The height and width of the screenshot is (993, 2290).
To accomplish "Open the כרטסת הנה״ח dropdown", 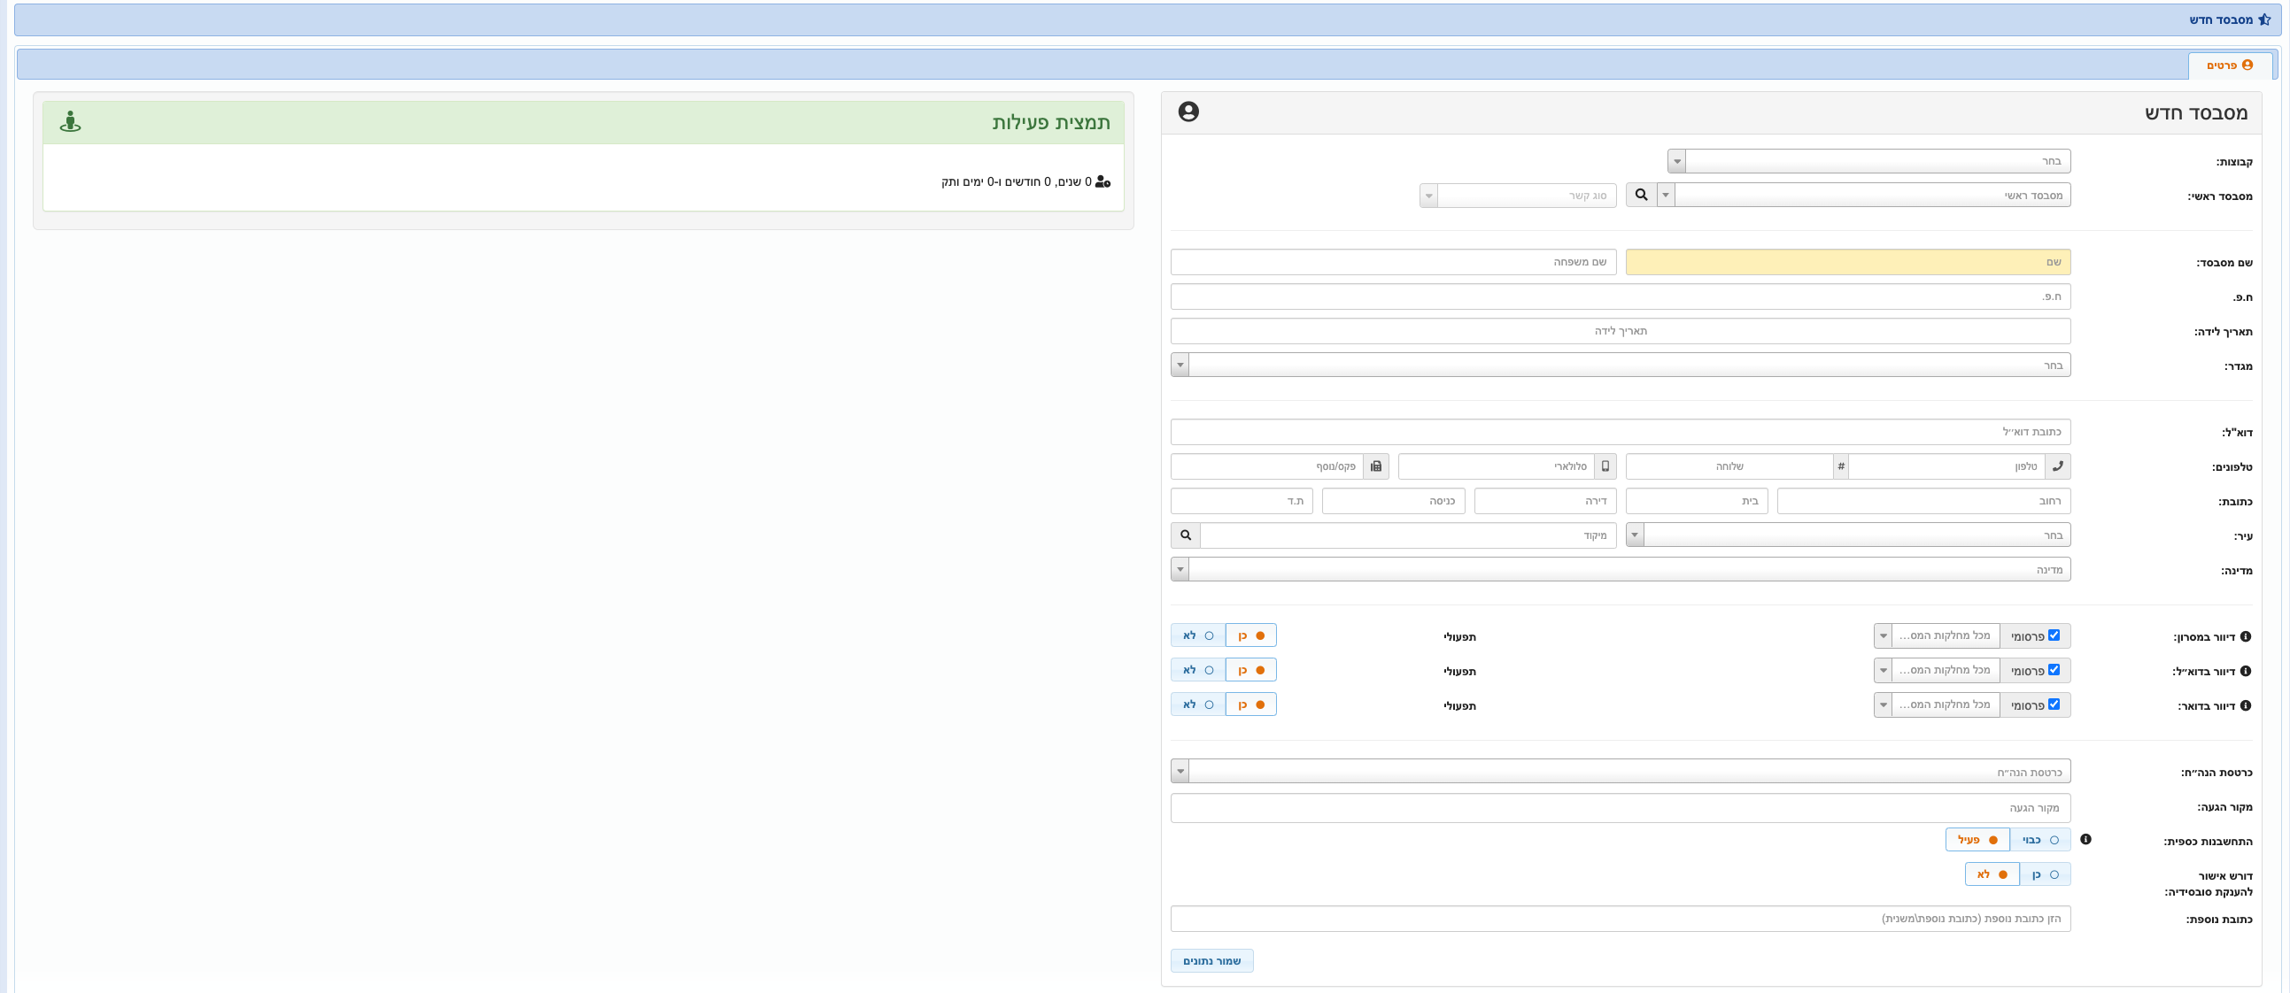I will point(1621,771).
